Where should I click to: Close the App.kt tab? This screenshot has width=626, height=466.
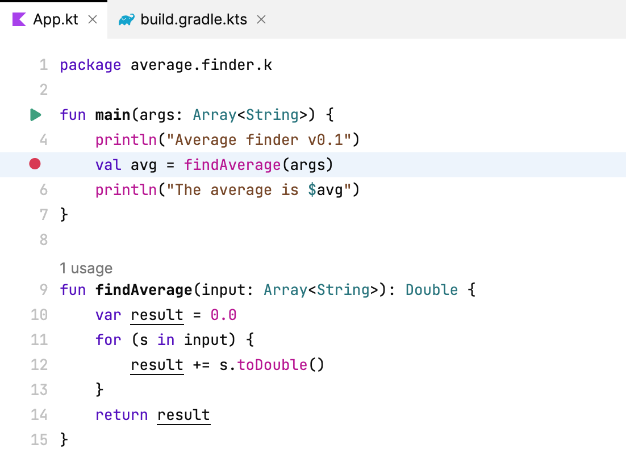[x=93, y=19]
